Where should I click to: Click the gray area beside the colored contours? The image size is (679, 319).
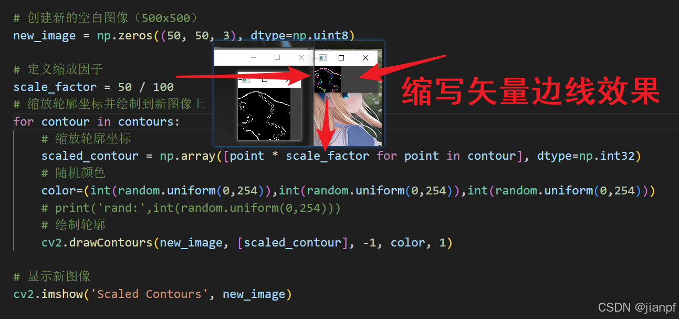tap(359, 79)
